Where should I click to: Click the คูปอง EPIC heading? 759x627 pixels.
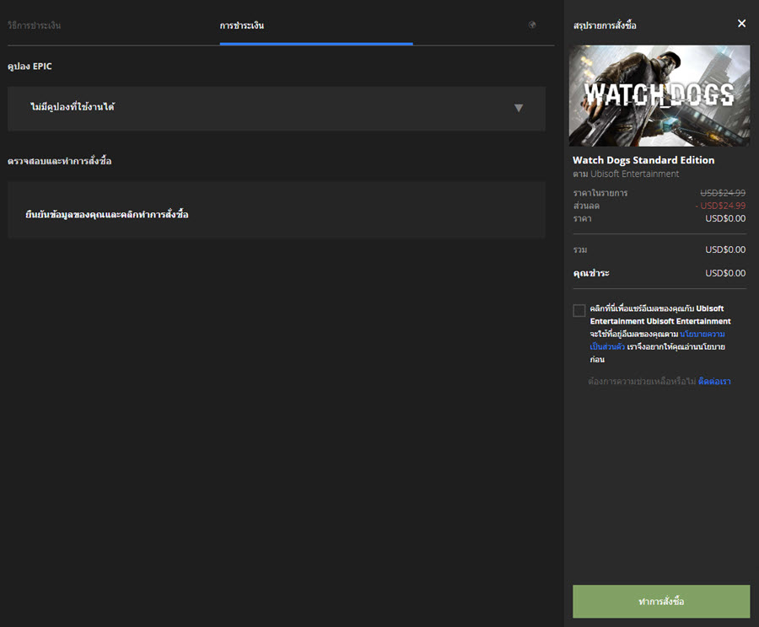click(30, 67)
